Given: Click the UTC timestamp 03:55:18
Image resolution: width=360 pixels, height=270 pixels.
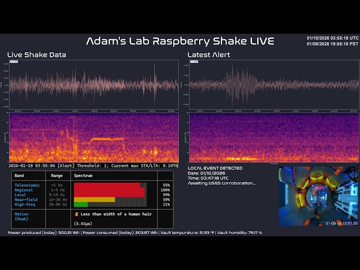Looking at the screenshot, I should coord(332,38).
